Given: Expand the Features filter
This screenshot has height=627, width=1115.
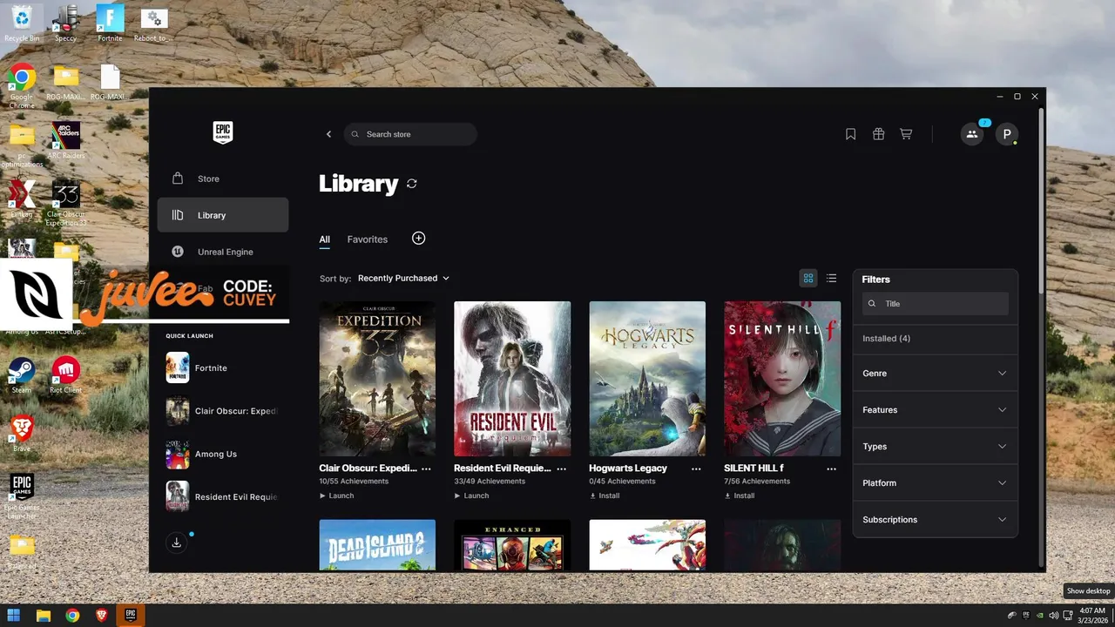Looking at the screenshot, I should 935,410.
